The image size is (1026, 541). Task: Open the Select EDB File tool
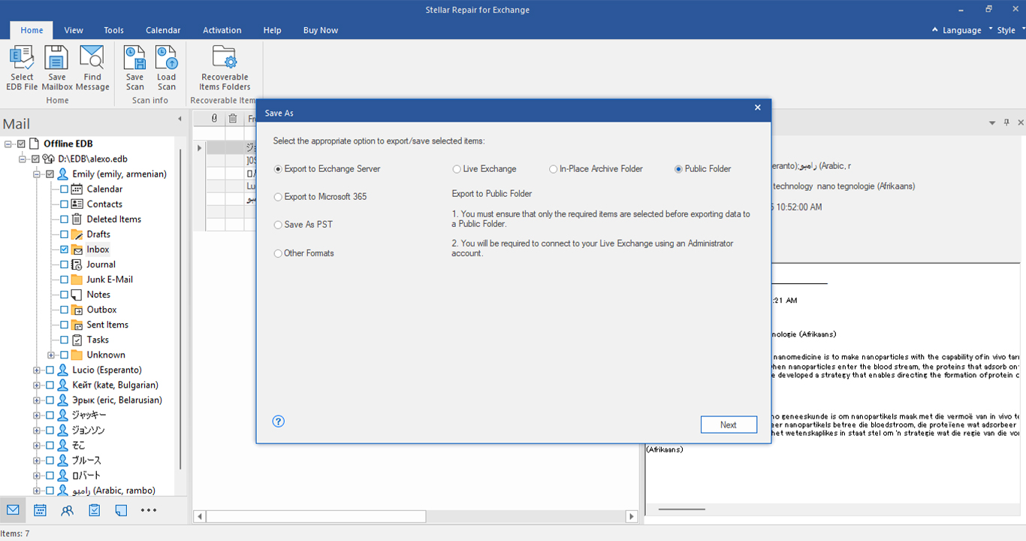(x=22, y=68)
